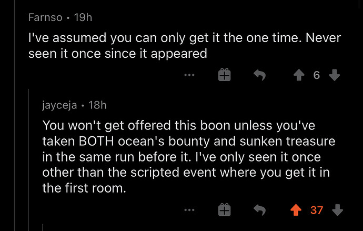Click the thread line below jayceja's comment
The height and width of the screenshot is (231, 363).
[x=43, y=227]
